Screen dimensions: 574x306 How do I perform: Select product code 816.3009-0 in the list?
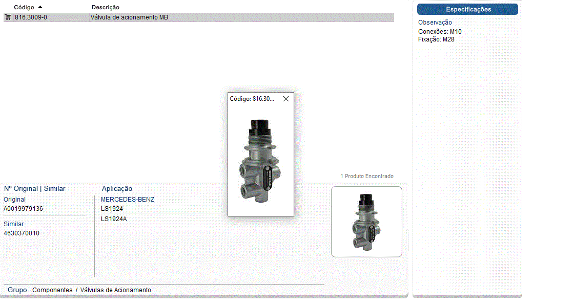(31, 17)
